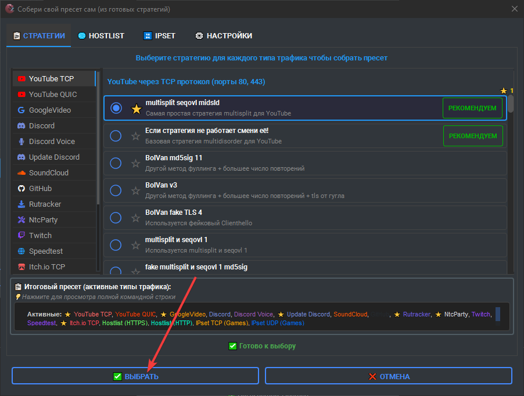Click 'Самая простая стратегия multisplit для YouTube'
This screenshot has width=524, height=396.
click(218, 114)
